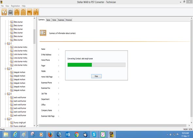The width and height of the screenshot is (193, 138).
Task: Switch to the Home tab
Action: point(54,20)
